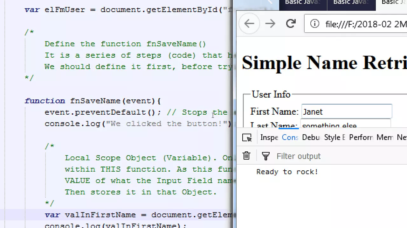Click the browser address bar URL
This screenshot has height=228, width=407.
click(x=366, y=24)
